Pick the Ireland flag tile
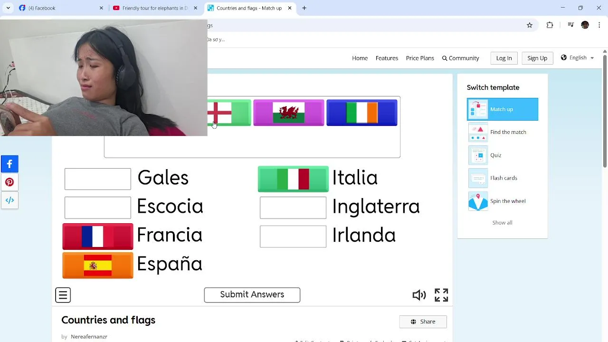 tap(362, 113)
